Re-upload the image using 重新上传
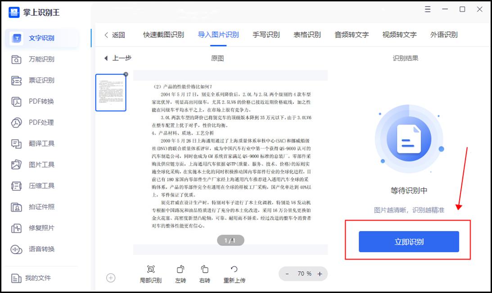 click(234, 274)
